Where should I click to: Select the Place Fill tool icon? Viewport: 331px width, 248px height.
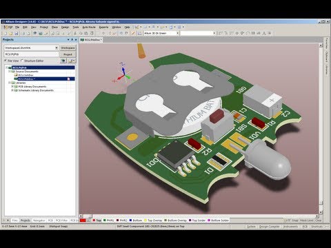tap(253, 33)
